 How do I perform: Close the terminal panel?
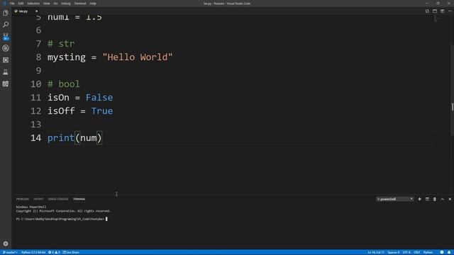point(450,199)
